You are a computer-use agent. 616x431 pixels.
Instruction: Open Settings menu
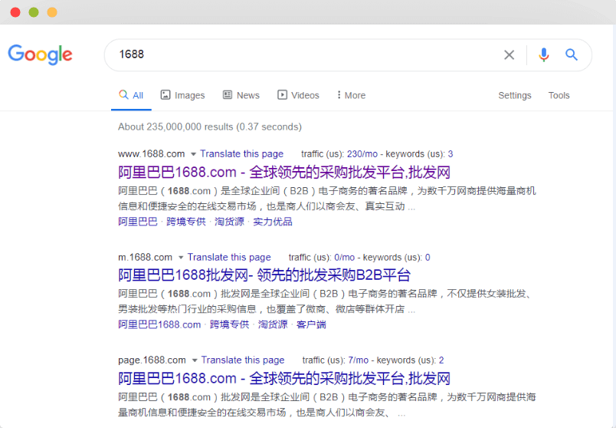pyautogui.click(x=515, y=95)
